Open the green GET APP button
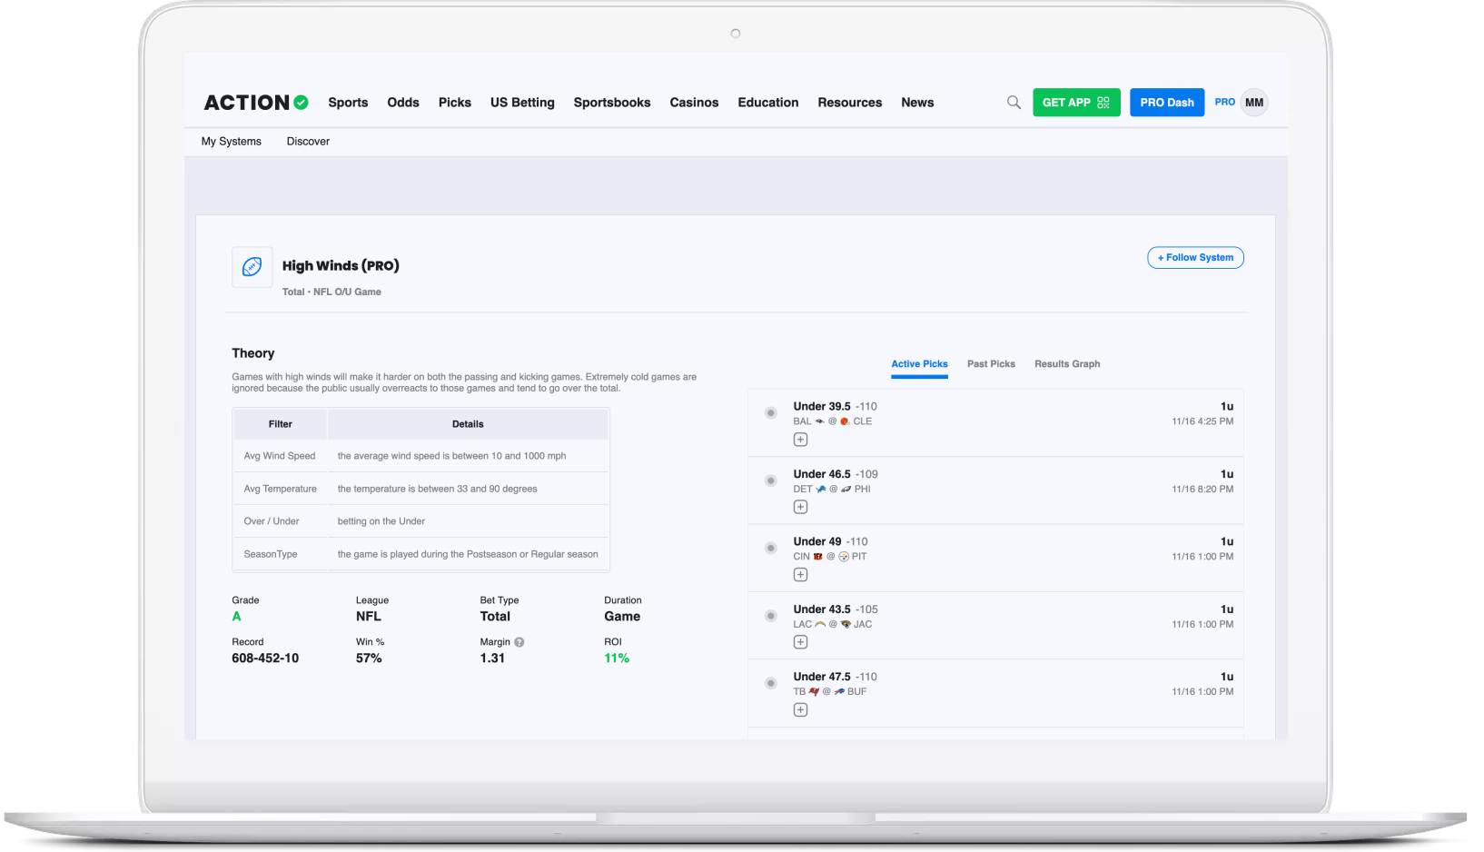The image size is (1484, 852). click(1076, 102)
